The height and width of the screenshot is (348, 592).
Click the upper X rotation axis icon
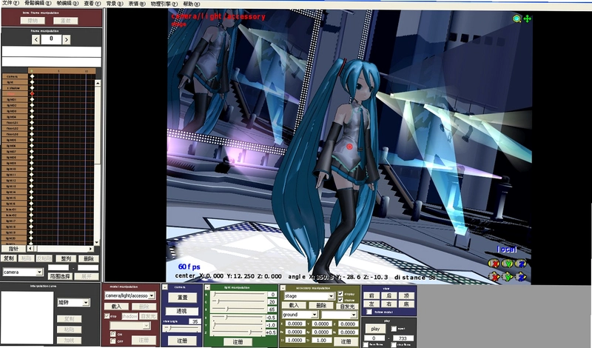493,264
